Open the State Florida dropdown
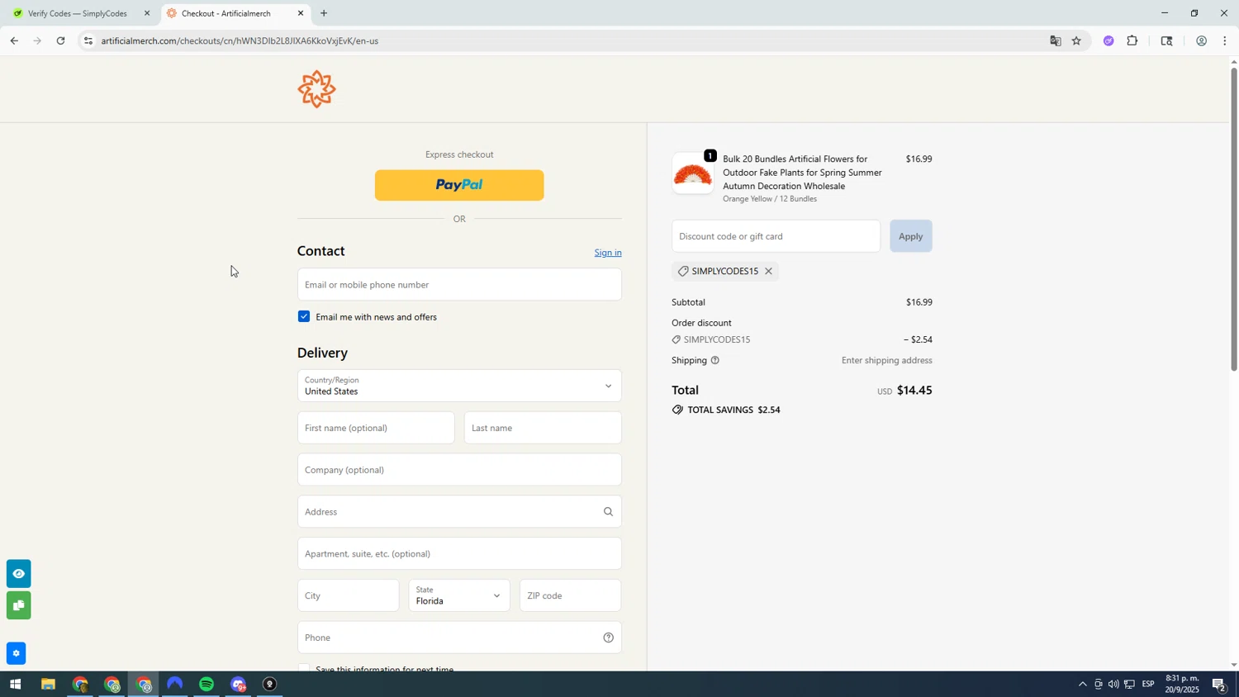 point(459,595)
